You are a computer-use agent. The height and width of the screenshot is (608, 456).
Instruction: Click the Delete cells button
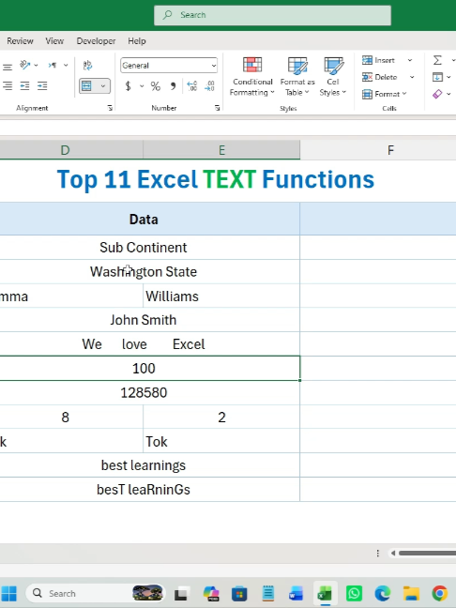(x=380, y=77)
